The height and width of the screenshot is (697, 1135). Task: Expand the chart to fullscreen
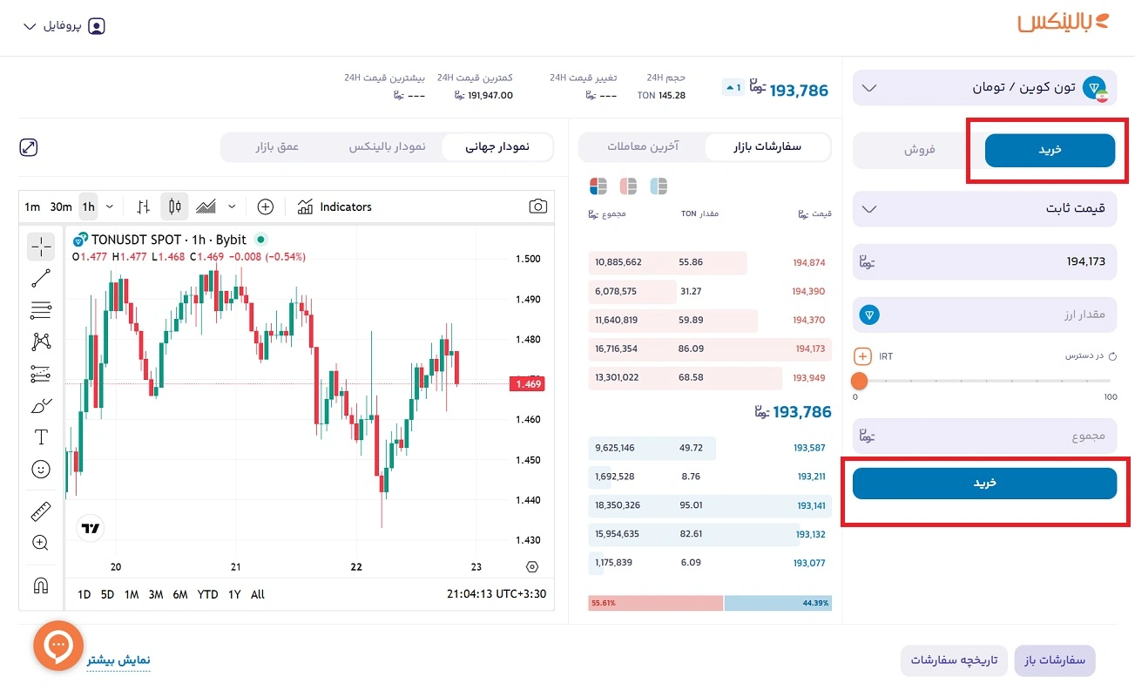pos(29,147)
